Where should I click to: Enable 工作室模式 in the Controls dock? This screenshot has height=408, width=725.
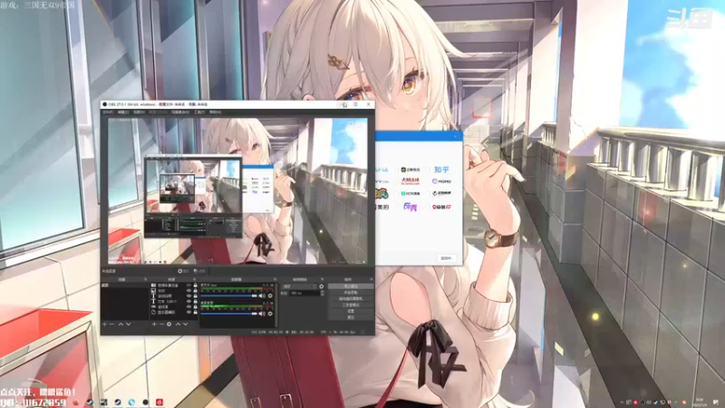351,305
